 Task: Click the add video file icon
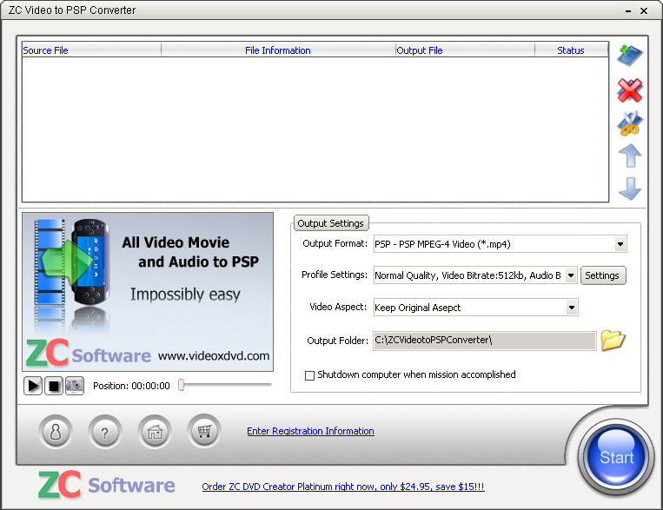click(x=630, y=55)
